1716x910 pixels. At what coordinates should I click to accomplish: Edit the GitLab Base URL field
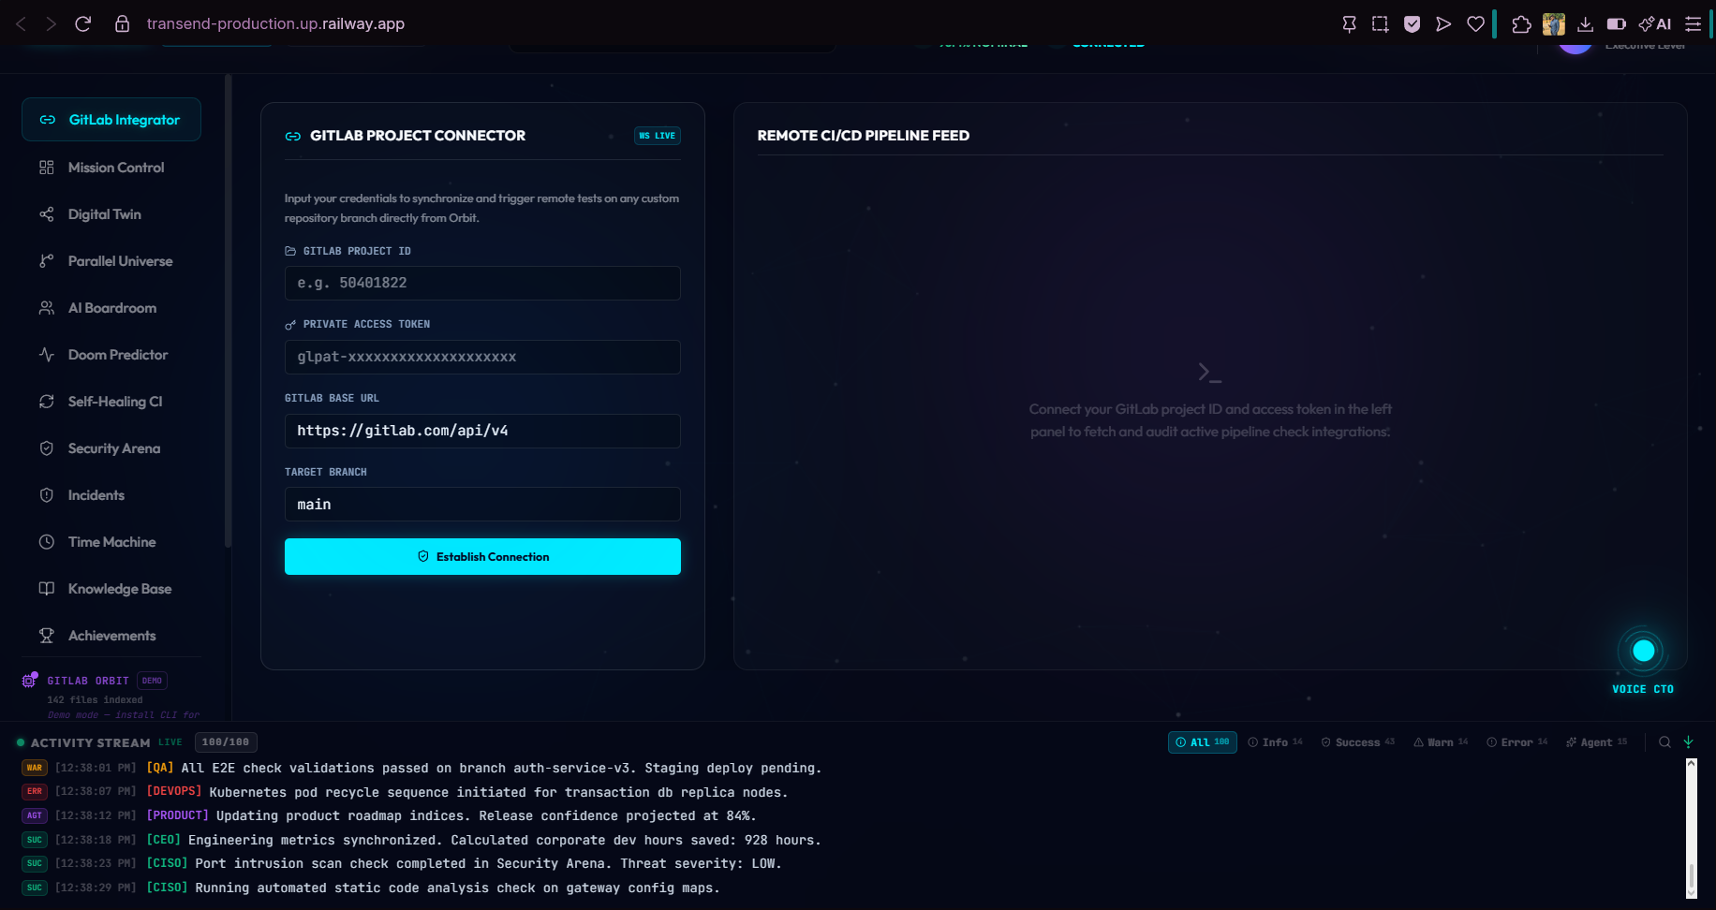pyautogui.click(x=482, y=431)
